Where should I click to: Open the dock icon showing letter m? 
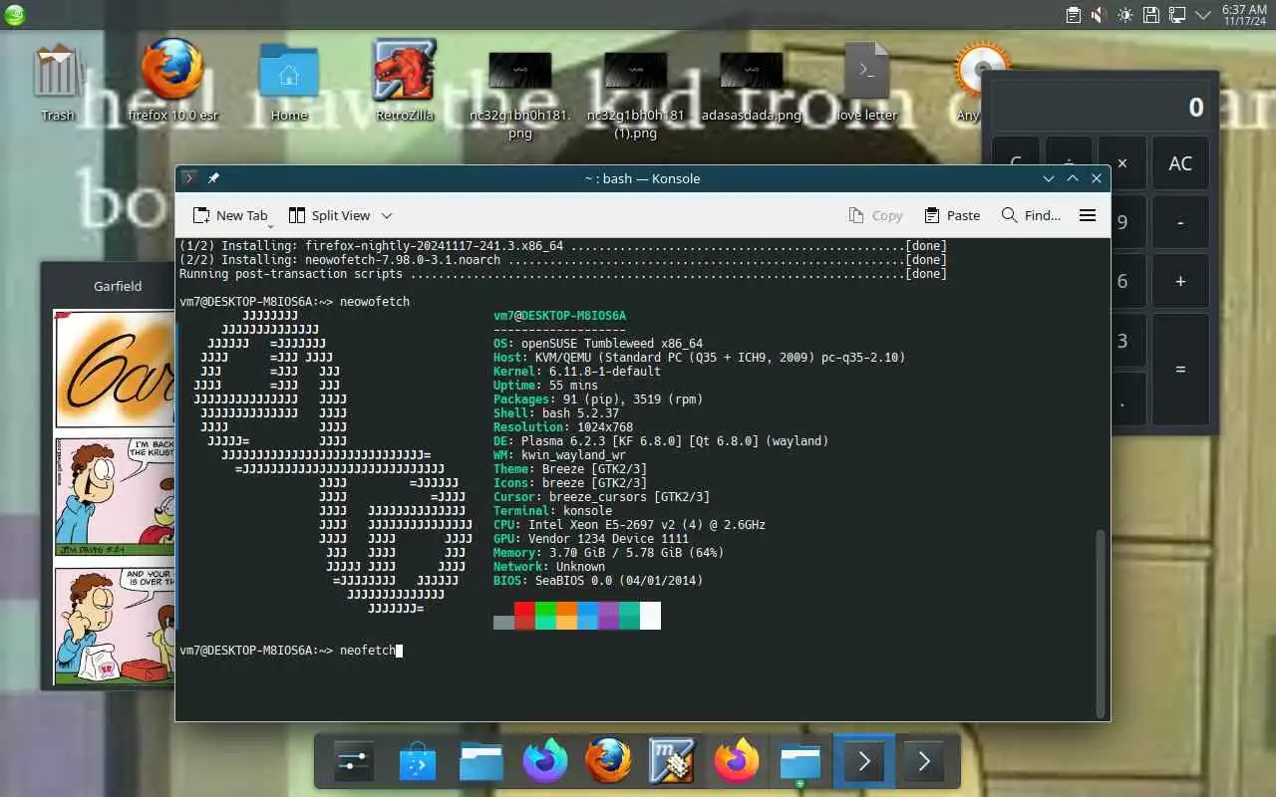coord(672,762)
